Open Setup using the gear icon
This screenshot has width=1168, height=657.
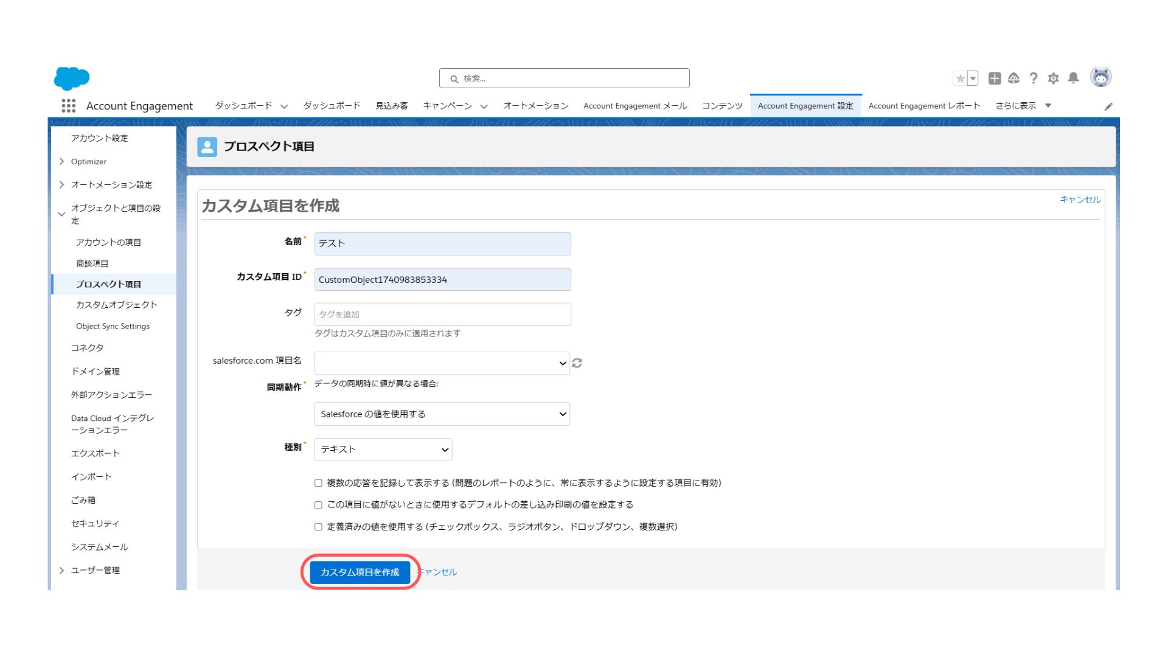point(1054,78)
